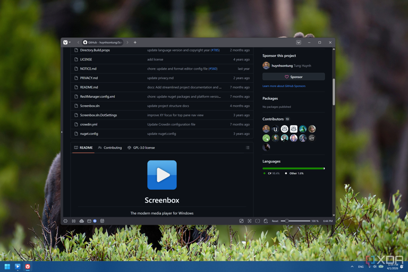The image size is (408, 272).
Task: Adjust the zoom slider in status bar
Action: pyautogui.click(x=295, y=221)
